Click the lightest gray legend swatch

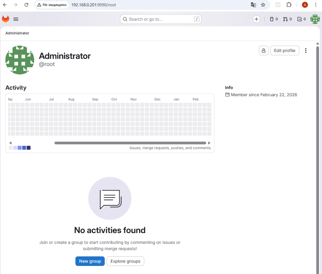(x=10, y=148)
